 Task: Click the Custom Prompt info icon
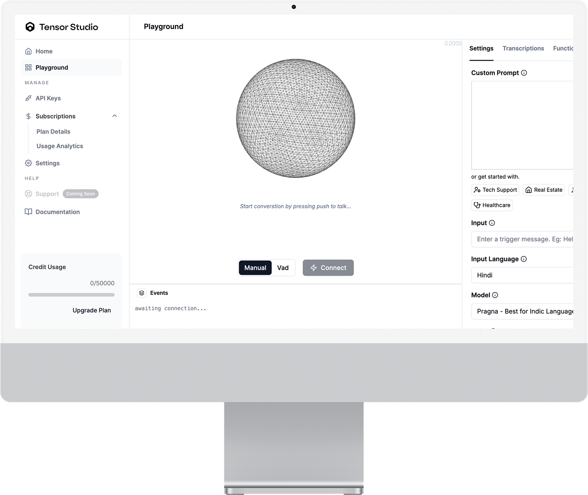[524, 73]
